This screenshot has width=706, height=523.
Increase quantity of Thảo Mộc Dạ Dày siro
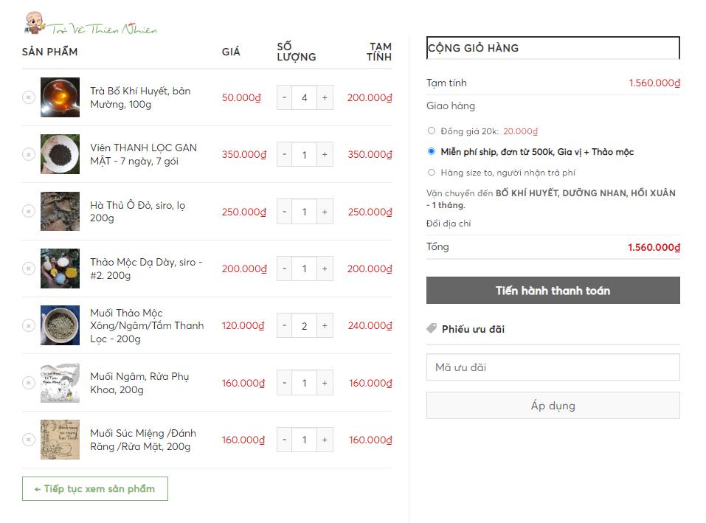point(325,269)
